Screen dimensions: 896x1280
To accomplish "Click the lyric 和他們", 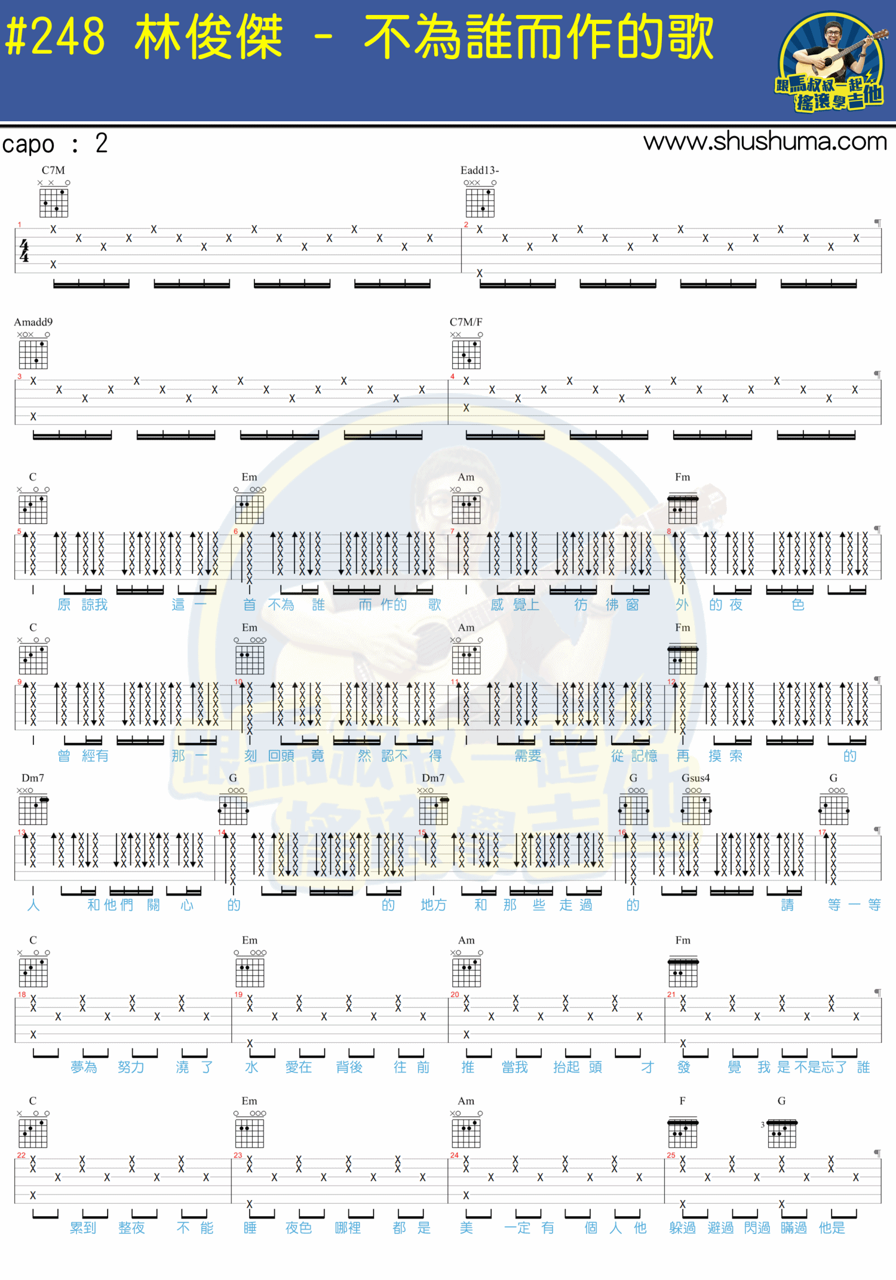I will pos(111,905).
